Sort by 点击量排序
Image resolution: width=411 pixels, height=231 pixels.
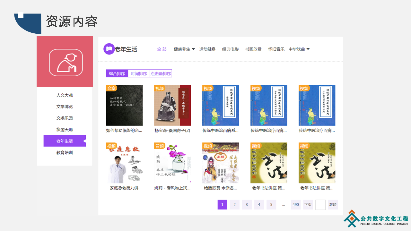[161, 73]
